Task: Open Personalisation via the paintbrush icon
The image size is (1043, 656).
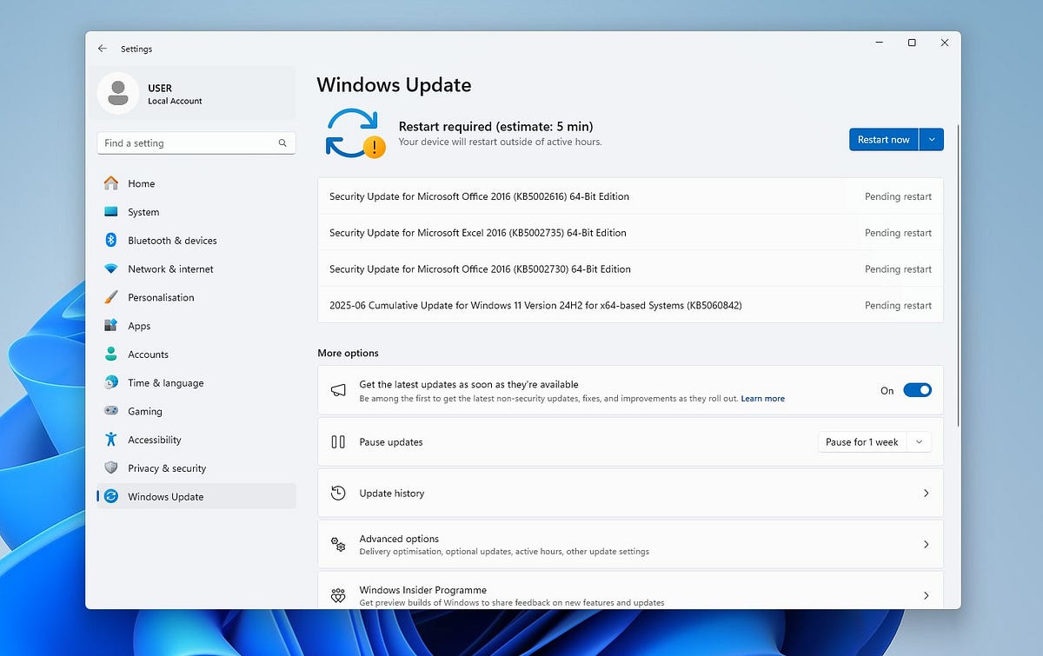Action: tap(110, 297)
